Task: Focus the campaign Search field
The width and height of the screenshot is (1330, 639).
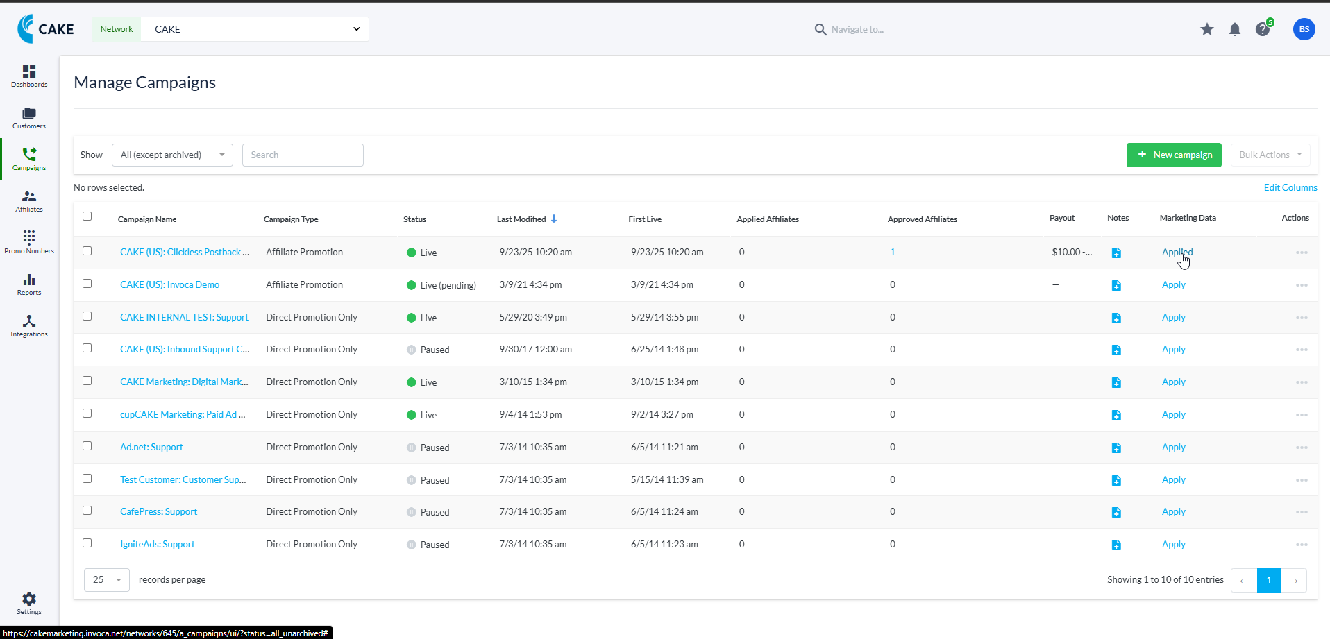Action: pyautogui.click(x=303, y=155)
